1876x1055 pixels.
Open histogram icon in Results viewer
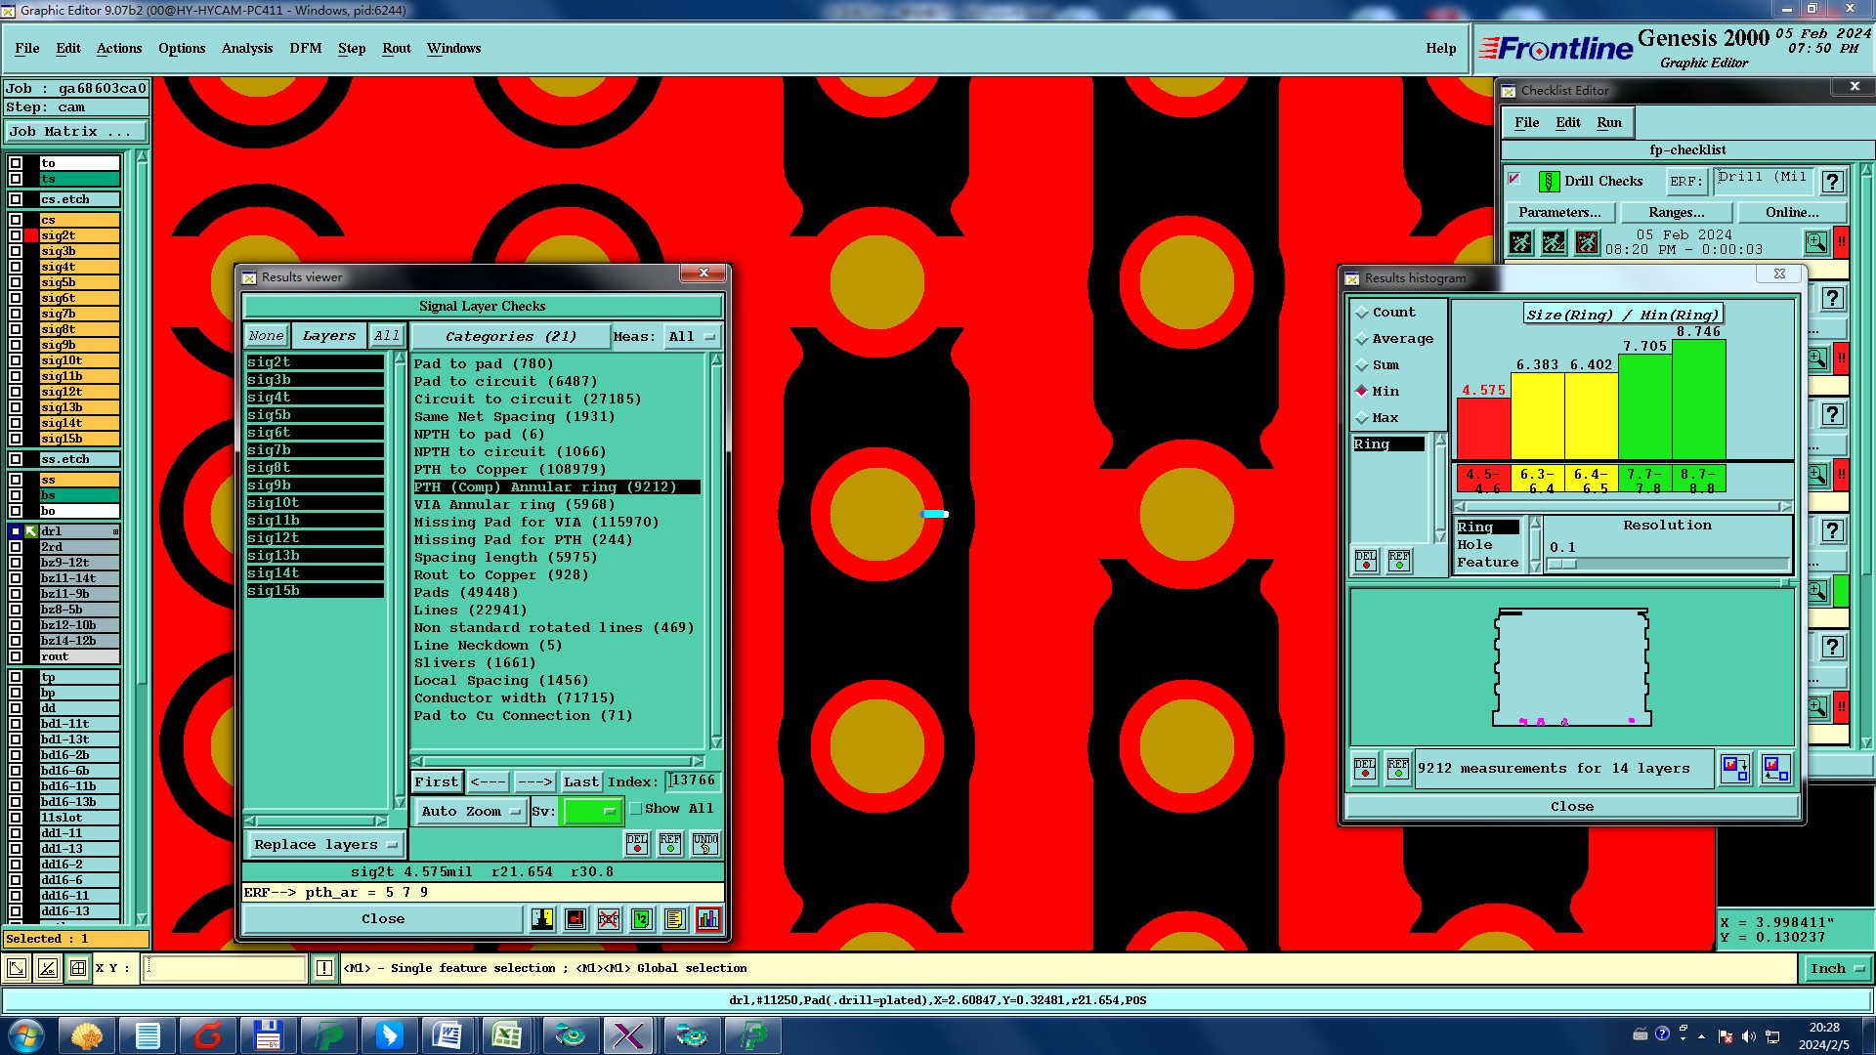(x=708, y=919)
